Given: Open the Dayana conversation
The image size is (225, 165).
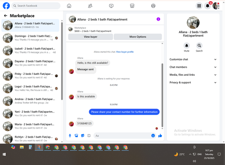Looking at the screenshot, I should click(30, 63).
